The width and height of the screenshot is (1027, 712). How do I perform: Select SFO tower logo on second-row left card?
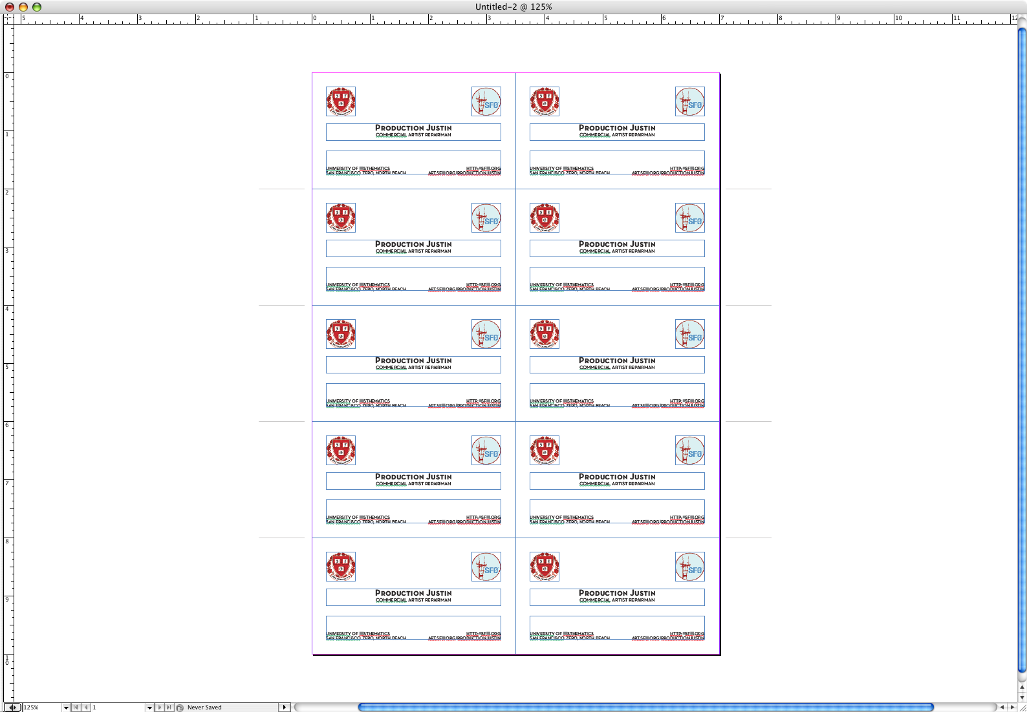pos(486,218)
